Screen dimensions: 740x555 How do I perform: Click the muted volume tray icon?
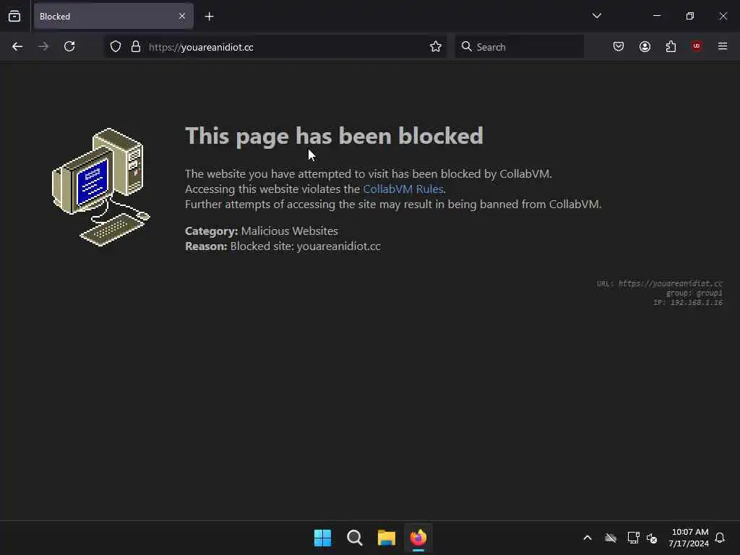[653, 538]
